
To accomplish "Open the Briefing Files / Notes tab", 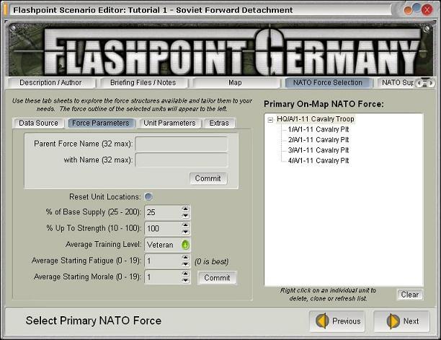I will coord(143,82).
